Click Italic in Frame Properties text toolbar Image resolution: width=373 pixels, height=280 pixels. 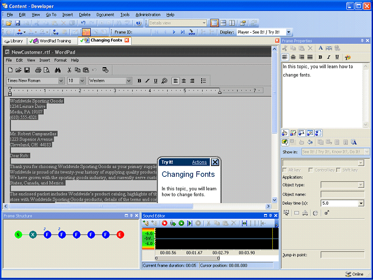click(329, 57)
